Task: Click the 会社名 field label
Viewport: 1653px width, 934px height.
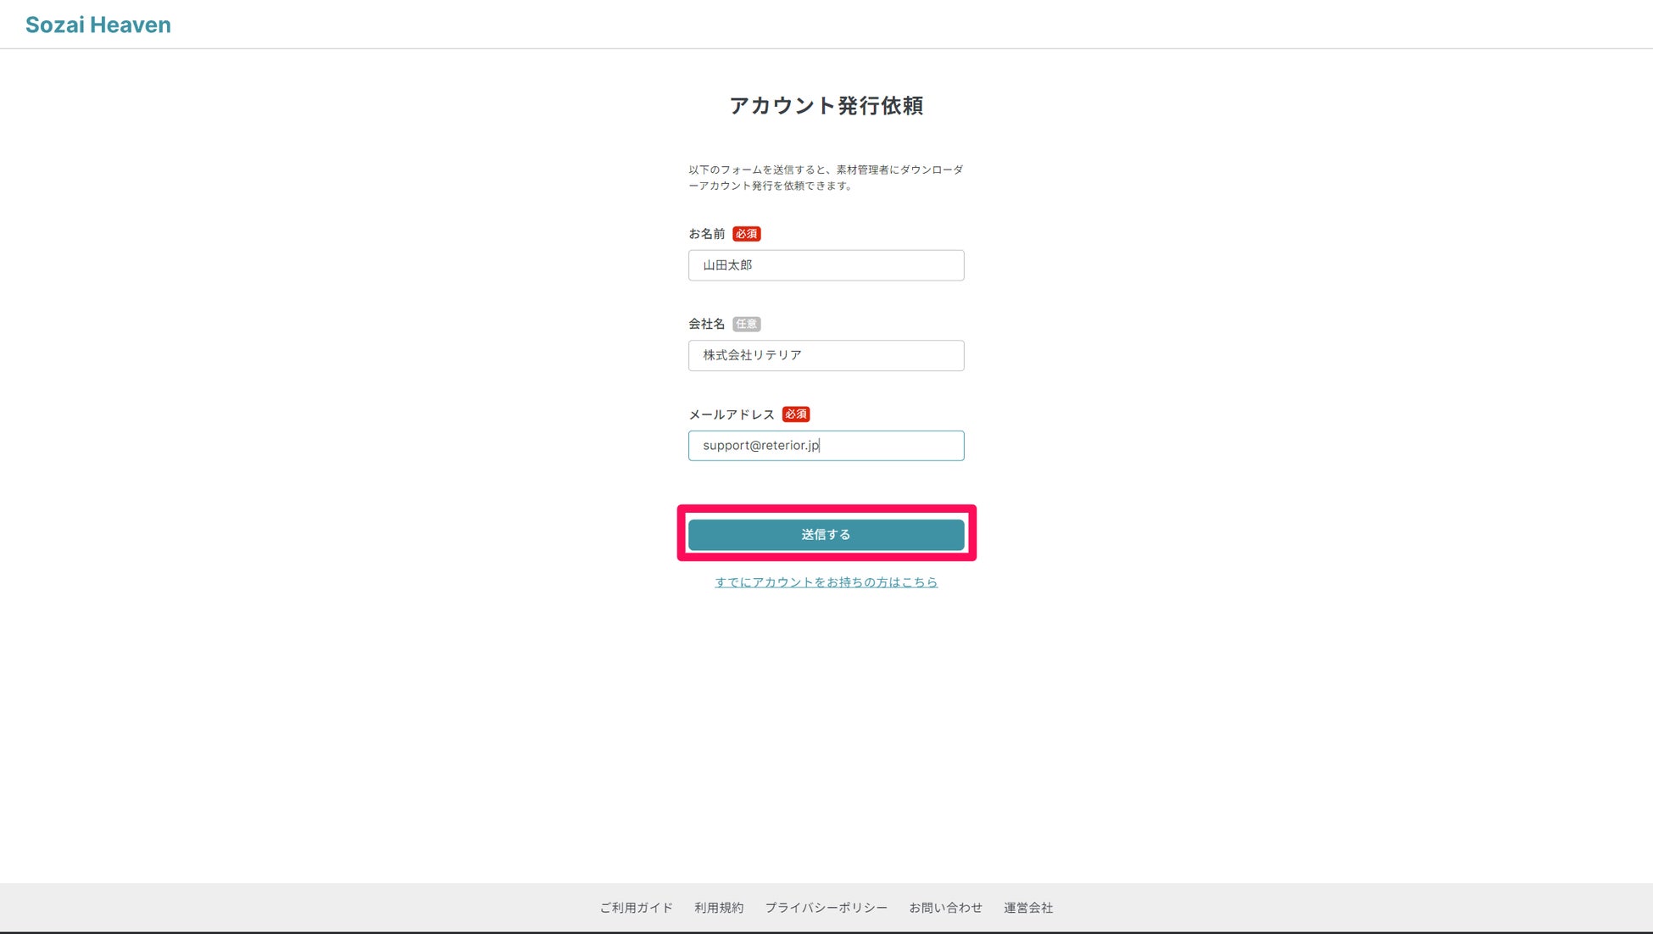Action: coord(706,324)
